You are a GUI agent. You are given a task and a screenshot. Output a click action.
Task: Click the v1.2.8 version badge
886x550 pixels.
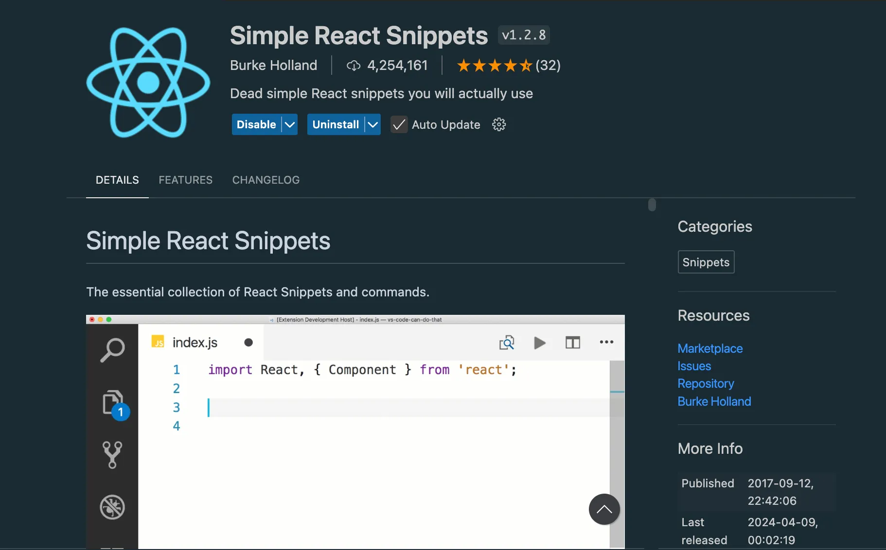tap(524, 35)
